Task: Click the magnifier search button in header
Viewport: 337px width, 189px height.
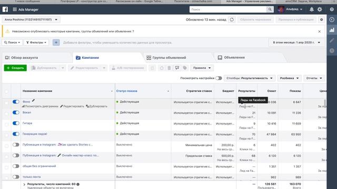Action: point(270,9)
